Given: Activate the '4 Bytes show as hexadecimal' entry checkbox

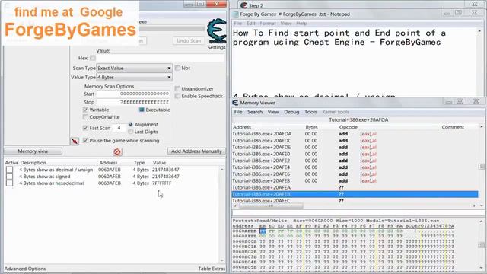Looking at the screenshot, I should (10, 183).
